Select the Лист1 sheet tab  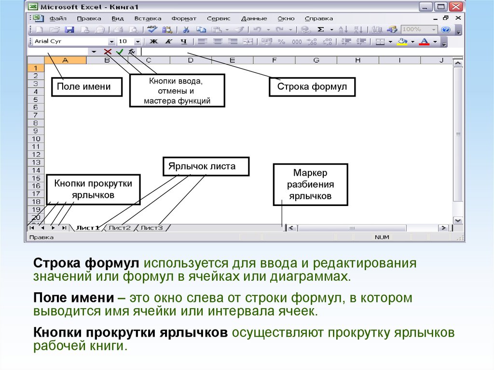pos(88,228)
